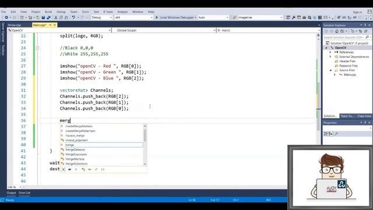Collapse the Source Files folder
Screen dimensions: 373x210
(330, 70)
